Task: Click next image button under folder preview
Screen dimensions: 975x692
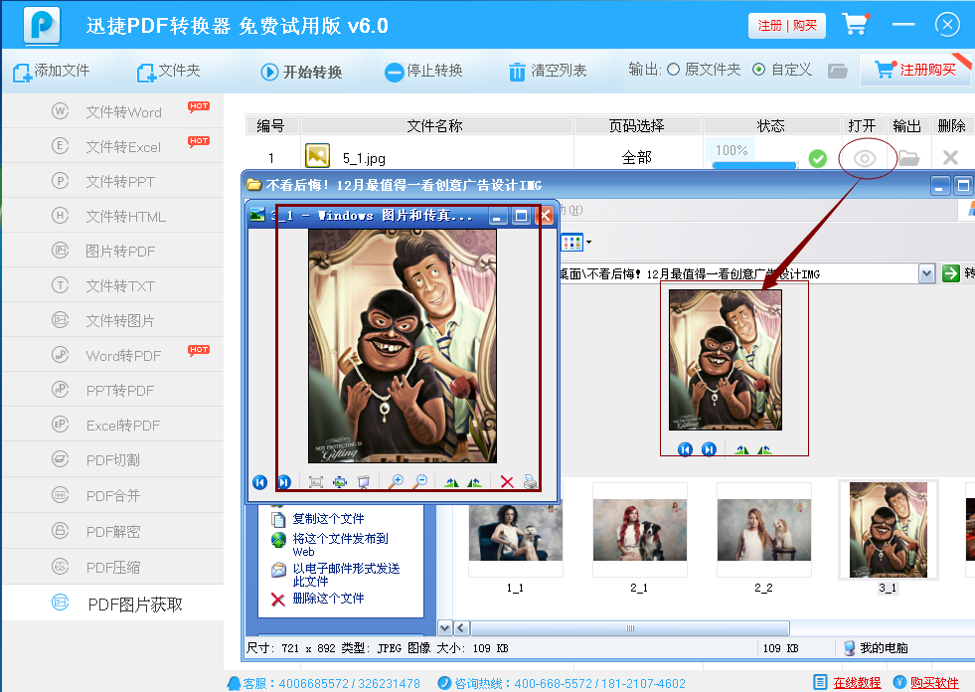Action: (709, 449)
